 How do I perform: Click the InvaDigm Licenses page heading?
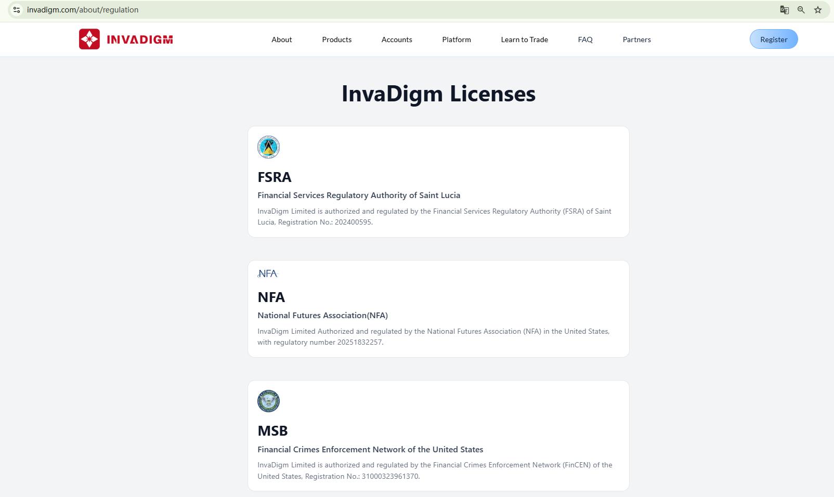pos(438,94)
